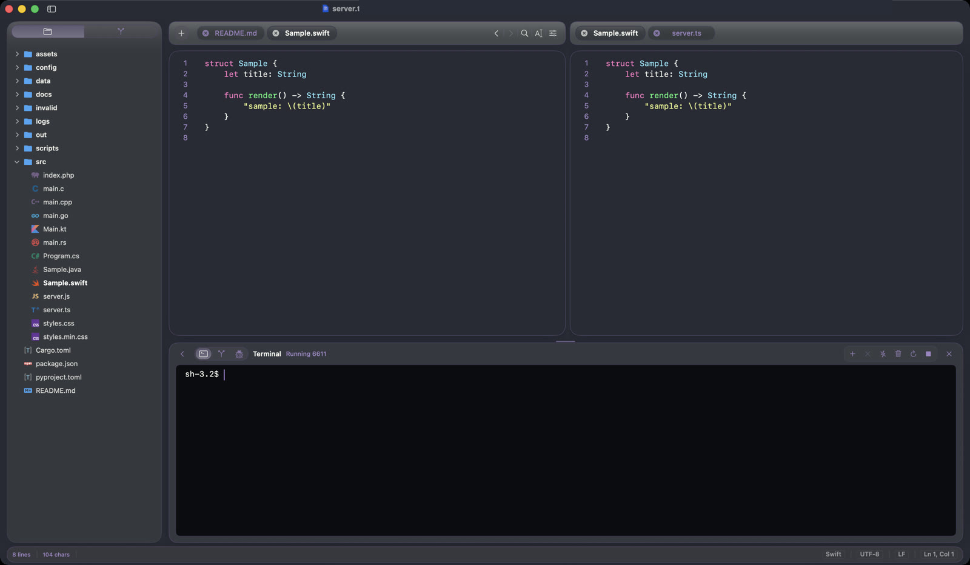Expand the invalid folder
Screen dimensions: 970x565
click(x=17, y=108)
